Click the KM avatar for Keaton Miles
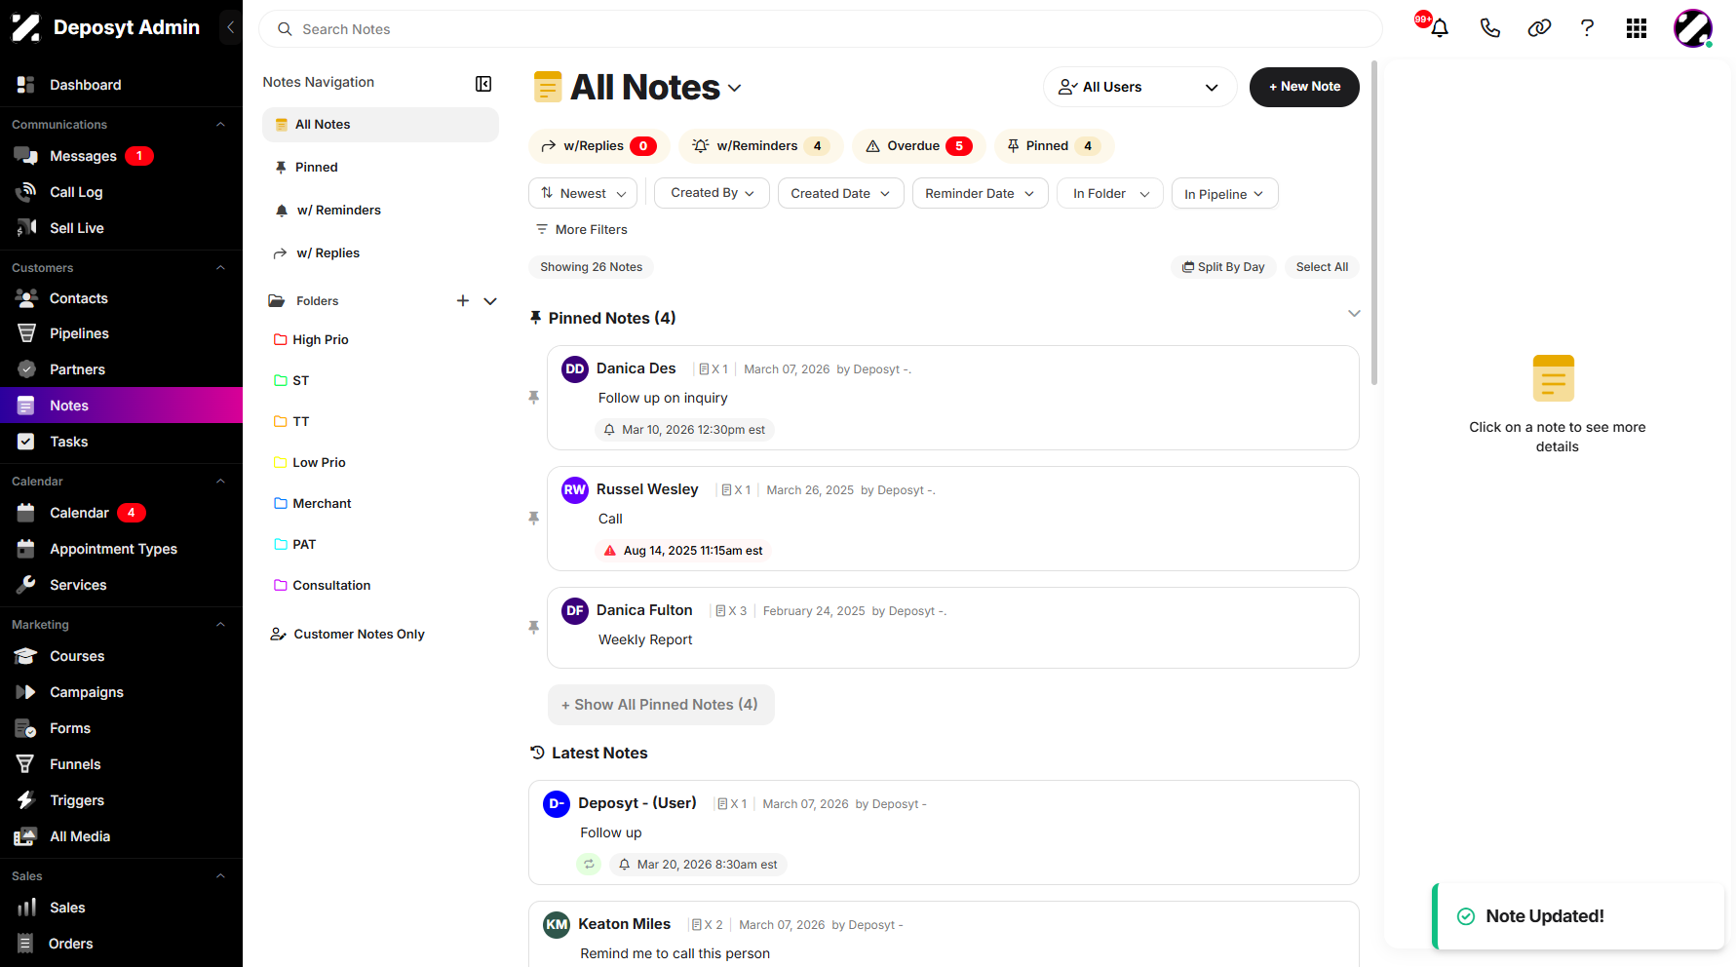The width and height of the screenshot is (1736, 967). (x=557, y=925)
